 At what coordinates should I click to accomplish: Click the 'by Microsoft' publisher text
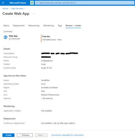14,39
